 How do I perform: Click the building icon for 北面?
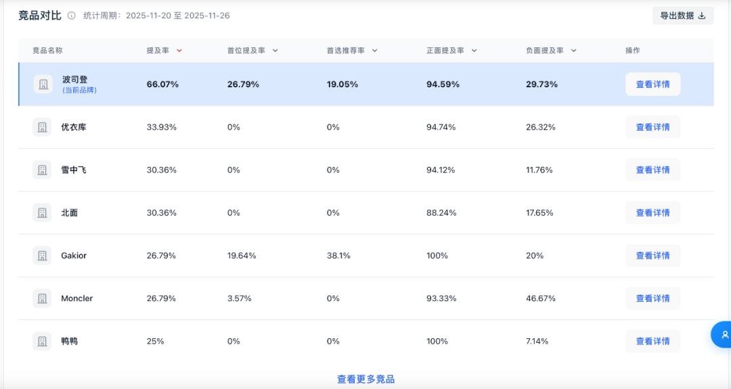(42, 213)
